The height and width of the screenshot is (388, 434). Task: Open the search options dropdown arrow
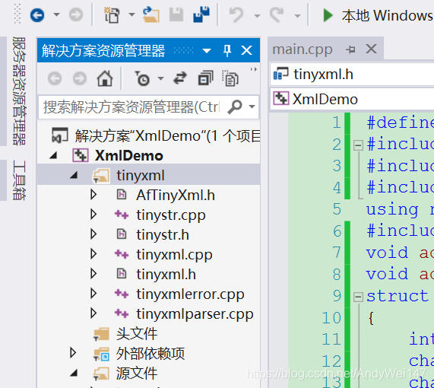click(252, 107)
